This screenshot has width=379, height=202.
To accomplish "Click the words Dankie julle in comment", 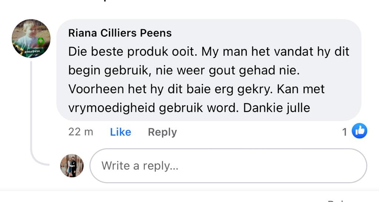I will pyautogui.click(x=277, y=108).
